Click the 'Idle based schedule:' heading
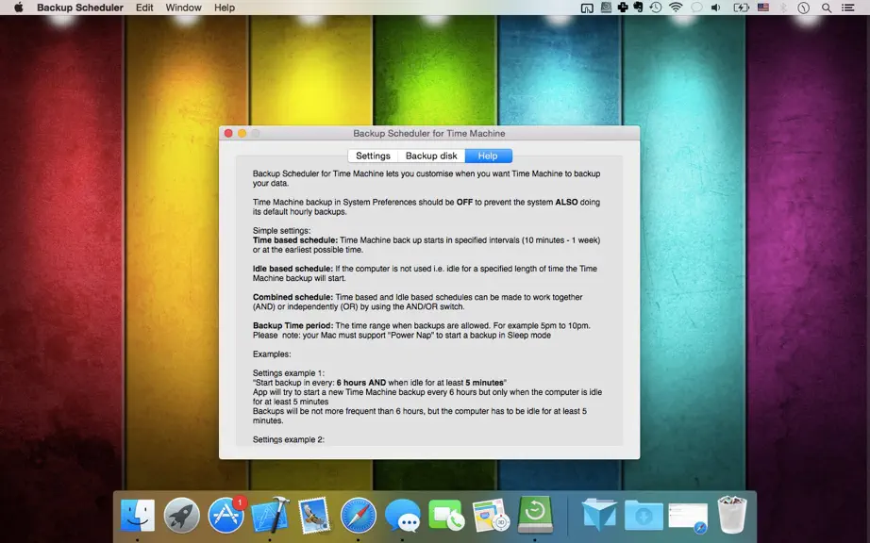Viewport: 870px width, 543px height. pos(293,268)
